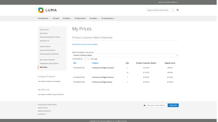Open My Orders in sidebar
The height and width of the screenshot is (122, 218).
tap(44, 33)
